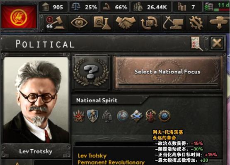Click the airplane national spirit icon
The image size is (230, 165).
(x=136, y=116)
